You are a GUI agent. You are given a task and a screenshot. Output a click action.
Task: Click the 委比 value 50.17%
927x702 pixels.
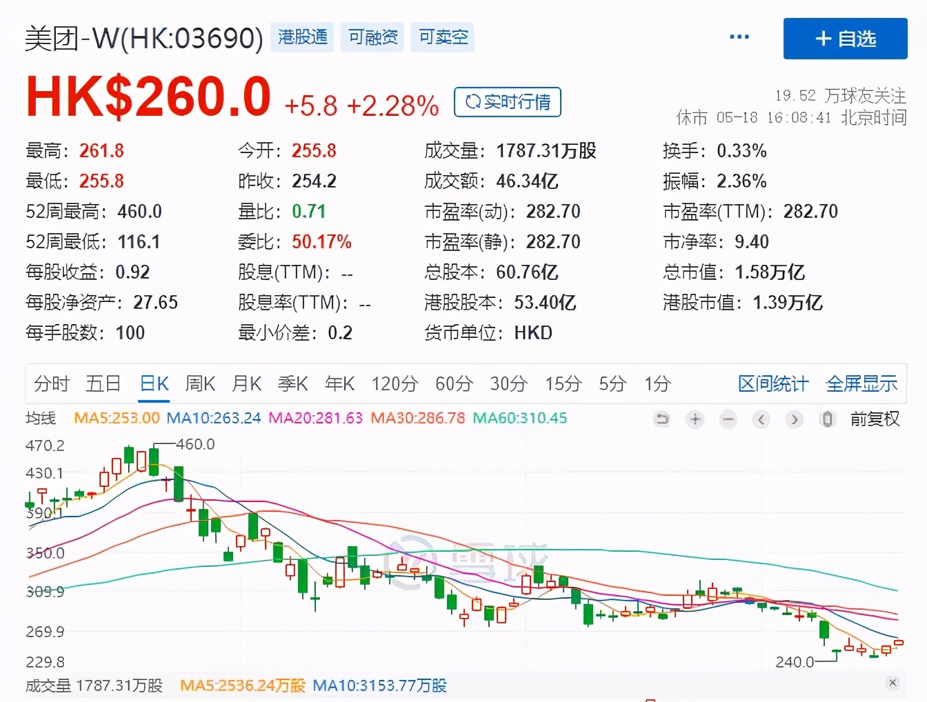click(321, 241)
